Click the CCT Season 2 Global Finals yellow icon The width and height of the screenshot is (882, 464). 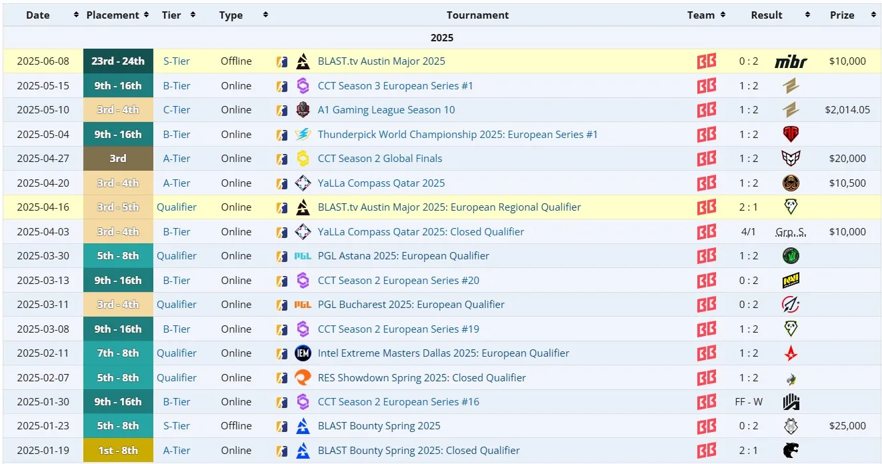(x=303, y=159)
